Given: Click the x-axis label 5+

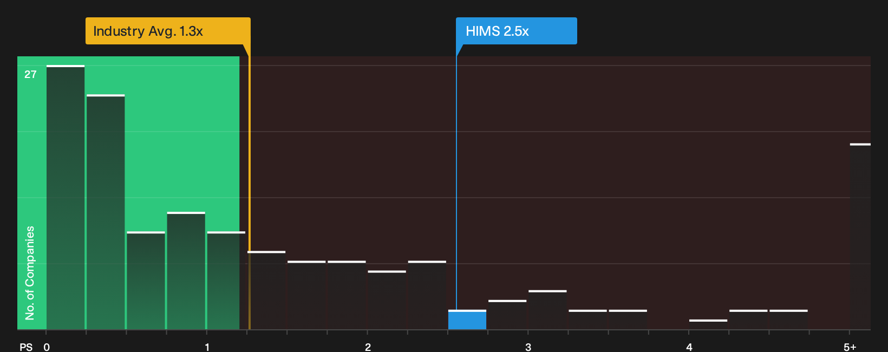Looking at the screenshot, I should [x=850, y=347].
